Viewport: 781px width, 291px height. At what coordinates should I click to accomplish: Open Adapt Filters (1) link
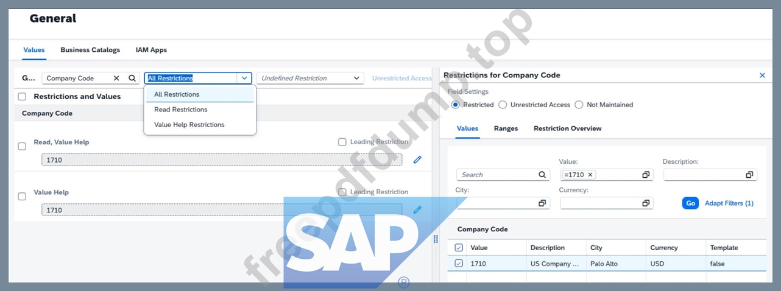pyautogui.click(x=729, y=203)
